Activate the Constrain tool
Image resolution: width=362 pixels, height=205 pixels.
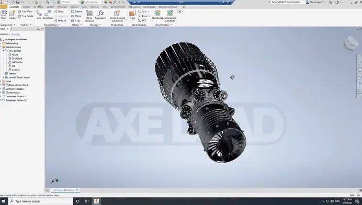click(48, 15)
